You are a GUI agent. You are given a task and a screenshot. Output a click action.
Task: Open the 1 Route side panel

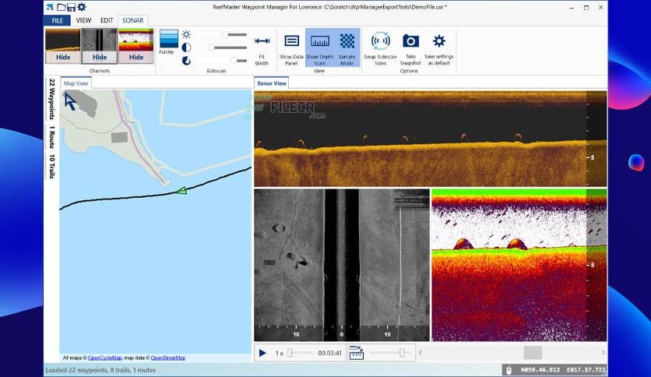(x=52, y=137)
